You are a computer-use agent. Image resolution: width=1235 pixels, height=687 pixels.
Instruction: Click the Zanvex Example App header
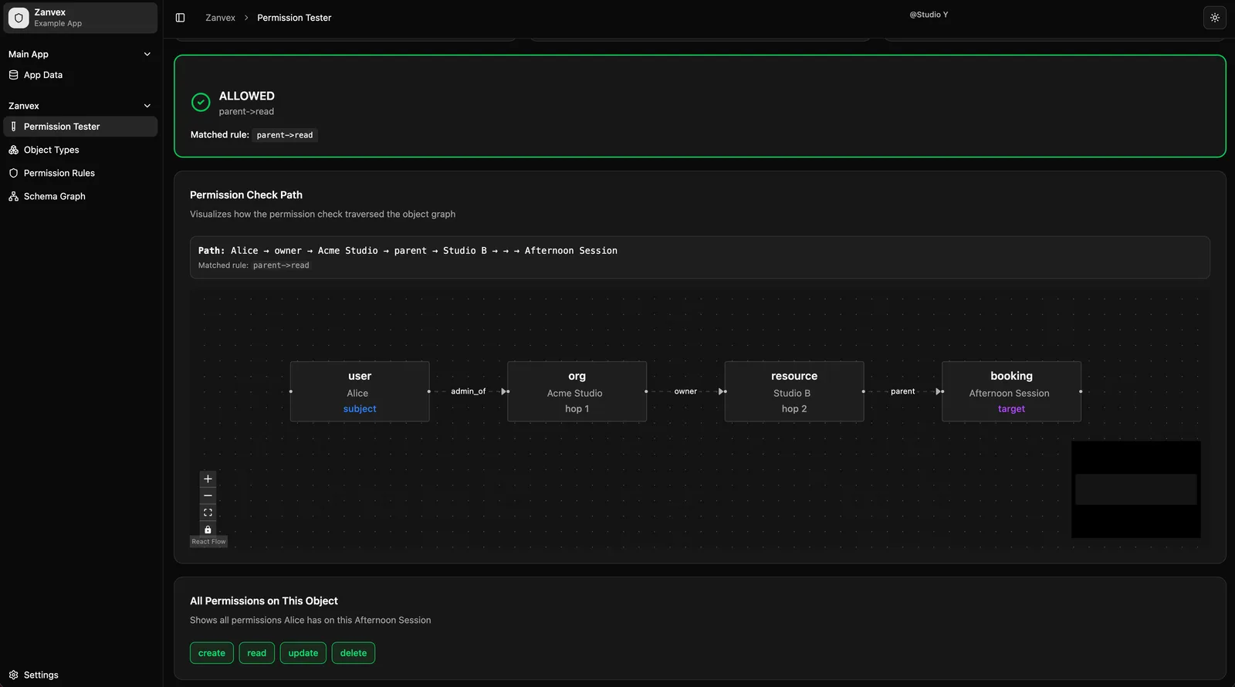click(80, 18)
